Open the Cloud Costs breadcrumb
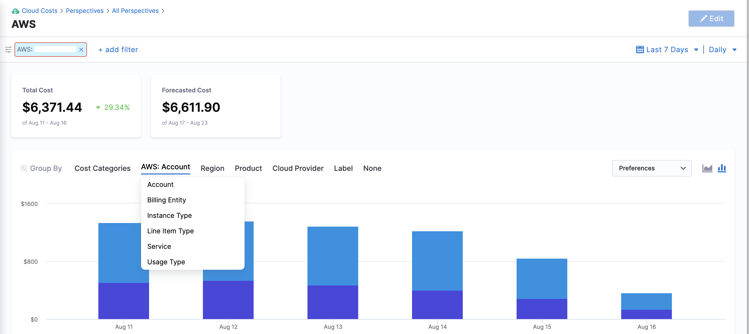 [40, 11]
